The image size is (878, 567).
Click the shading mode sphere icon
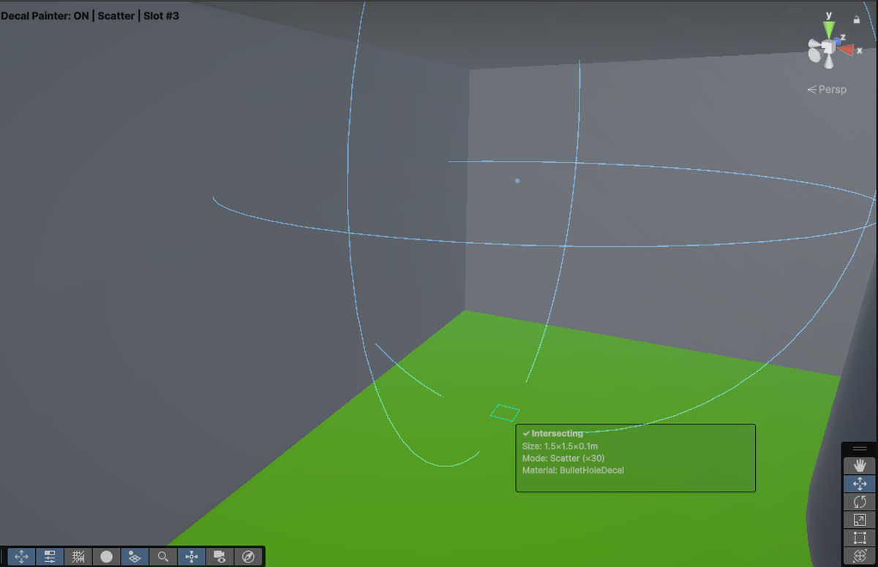(106, 557)
